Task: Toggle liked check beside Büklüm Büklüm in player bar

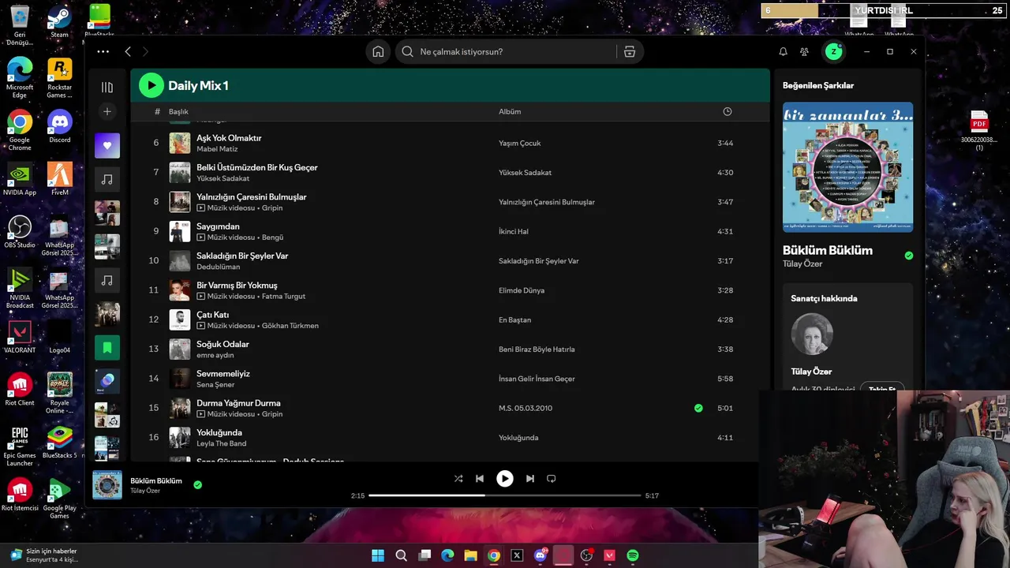Action: click(197, 484)
